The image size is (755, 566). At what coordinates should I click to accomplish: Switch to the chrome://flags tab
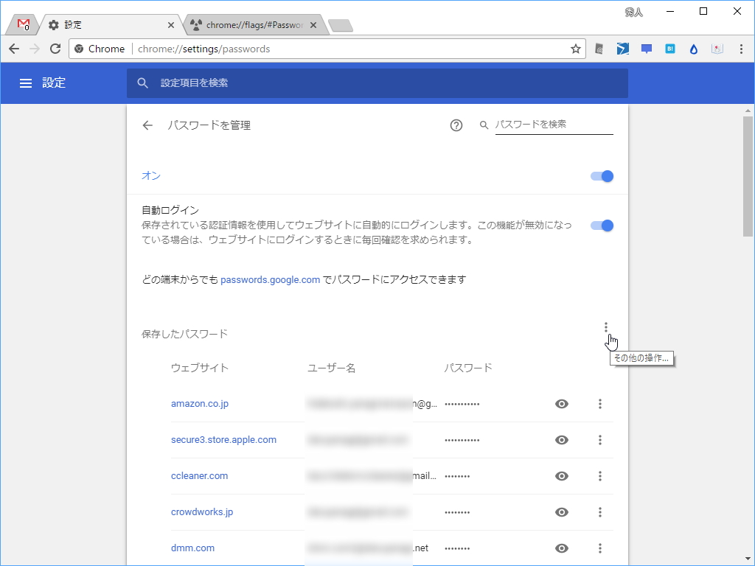(254, 24)
